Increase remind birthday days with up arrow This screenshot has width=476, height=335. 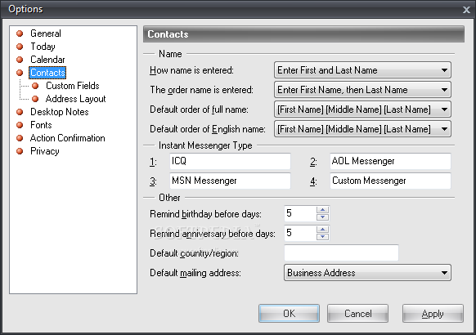click(x=322, y=210)
